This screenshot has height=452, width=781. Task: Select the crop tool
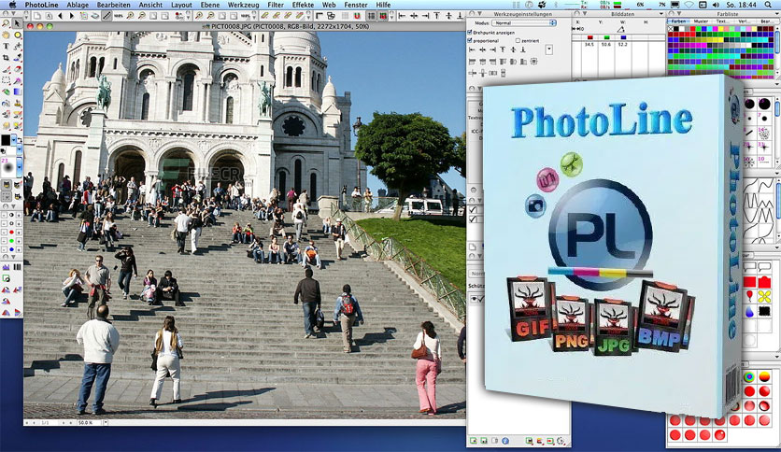pos(6,58)
